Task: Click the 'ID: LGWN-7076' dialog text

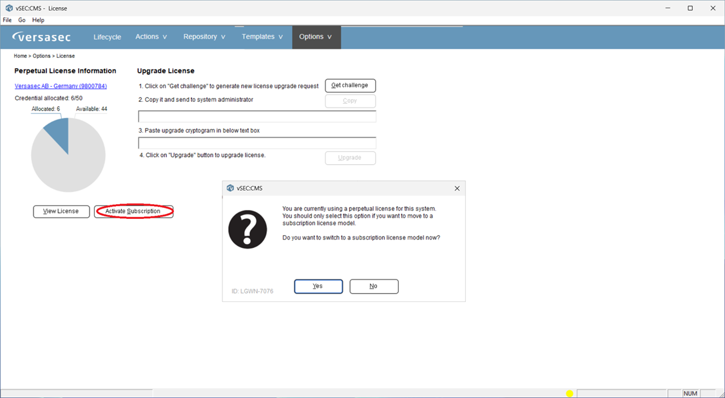Action: tap(253, 291)
